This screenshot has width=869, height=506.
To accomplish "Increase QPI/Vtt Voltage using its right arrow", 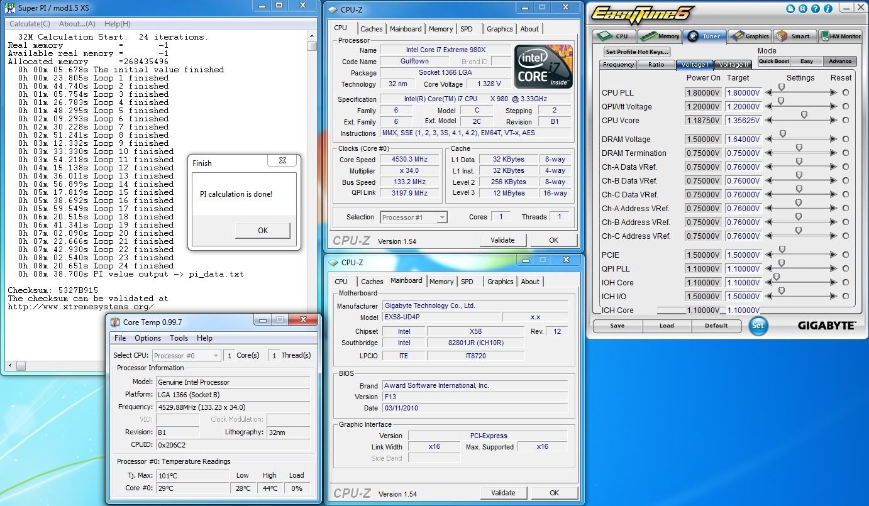I will tap(834, 107).
